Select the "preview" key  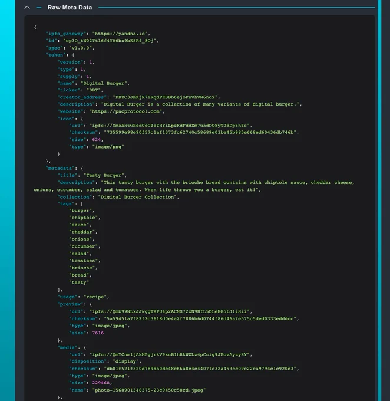click(70, 304)
